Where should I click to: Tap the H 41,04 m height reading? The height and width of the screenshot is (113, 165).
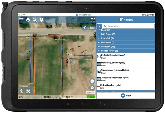point(46,97)
